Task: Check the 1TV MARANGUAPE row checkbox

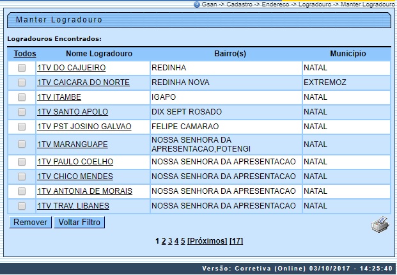Action: tap(22, 144)
